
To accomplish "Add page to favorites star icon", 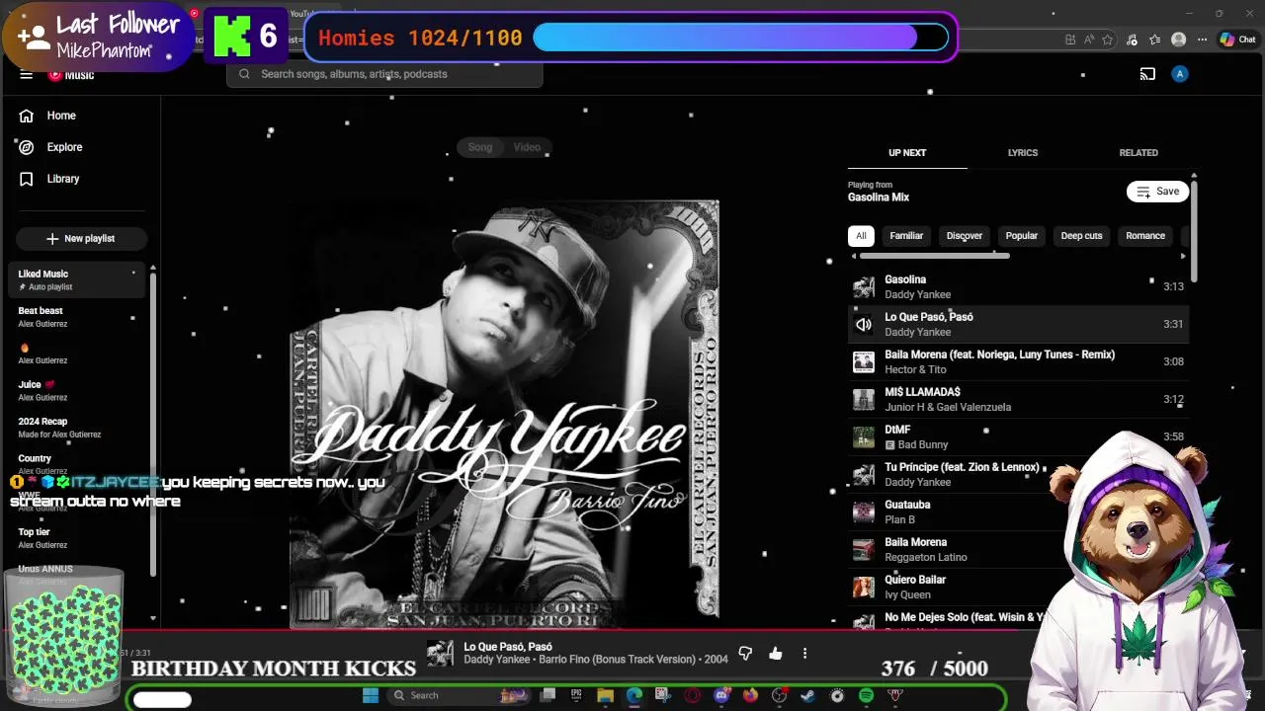I will pyautogui.click(x=1108, y=39).
